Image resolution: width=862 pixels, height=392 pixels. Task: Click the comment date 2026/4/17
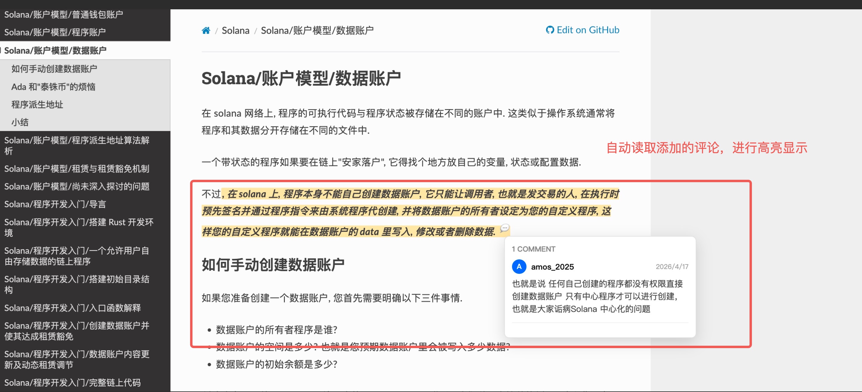pos(672,267)
